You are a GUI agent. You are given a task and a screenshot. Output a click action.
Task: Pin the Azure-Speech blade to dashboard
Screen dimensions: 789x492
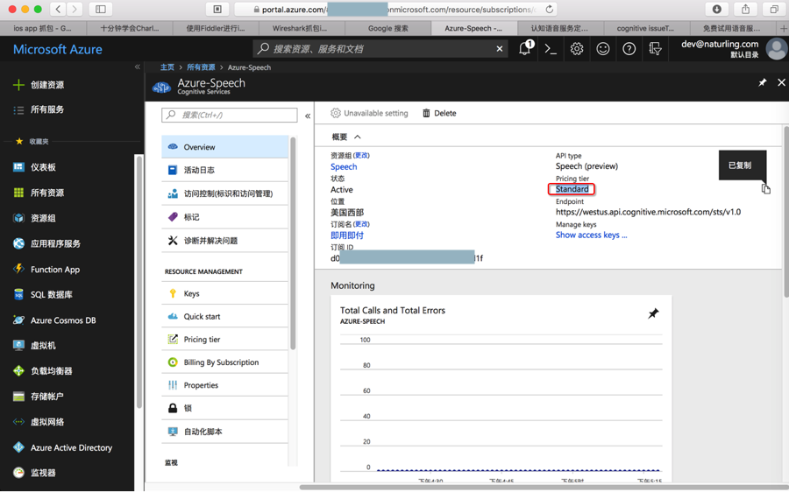tap(762, 83)
